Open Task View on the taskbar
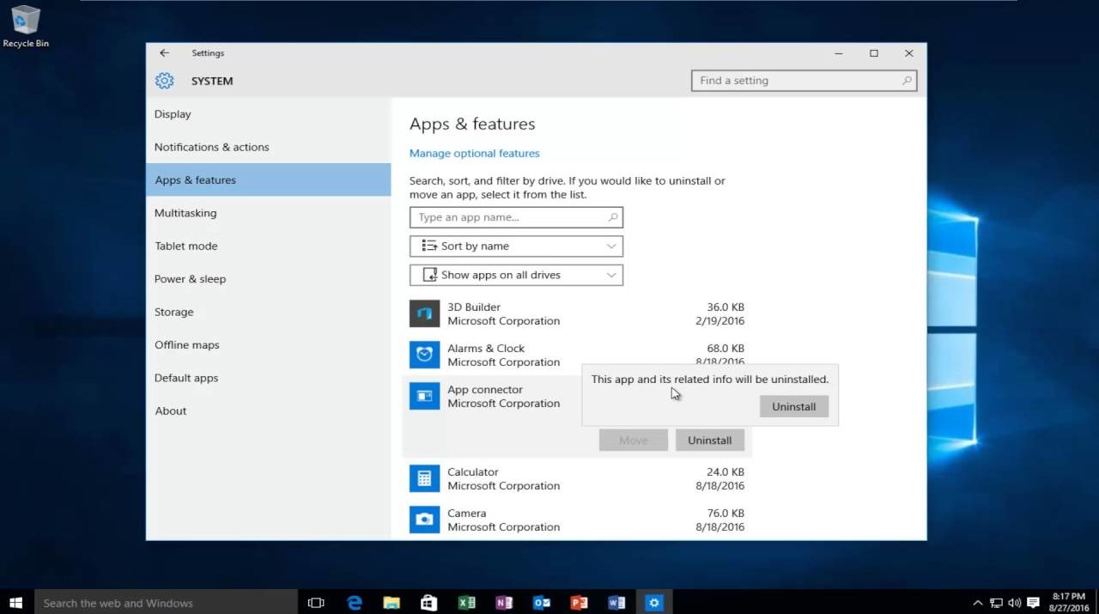This screenshot has width=1099, height=614. click(316, 603)
